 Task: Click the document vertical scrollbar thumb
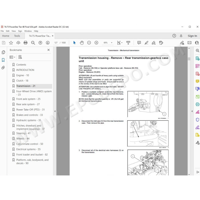tap(189, 59)
